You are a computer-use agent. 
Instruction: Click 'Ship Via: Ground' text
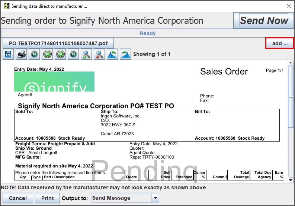pyautogui.click(x=33, y=148)
